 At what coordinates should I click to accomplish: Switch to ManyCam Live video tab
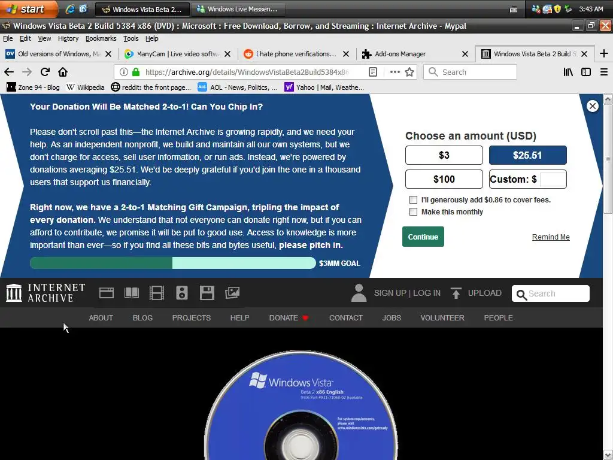[x=177, y=53]
